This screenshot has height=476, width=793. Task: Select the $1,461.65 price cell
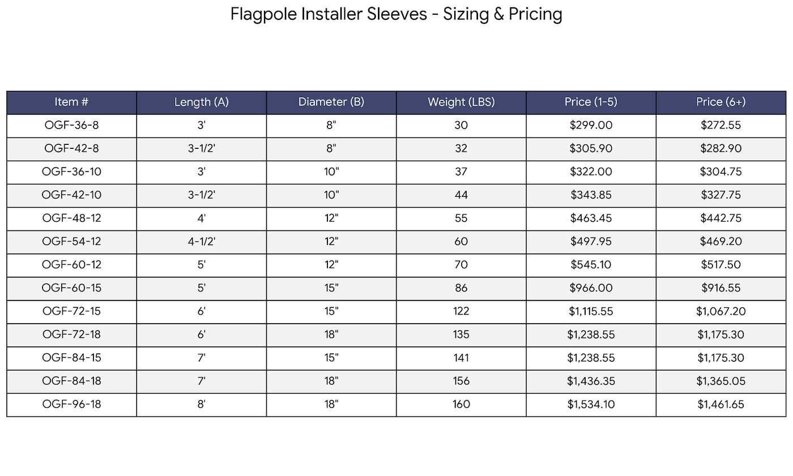point(720,405)
